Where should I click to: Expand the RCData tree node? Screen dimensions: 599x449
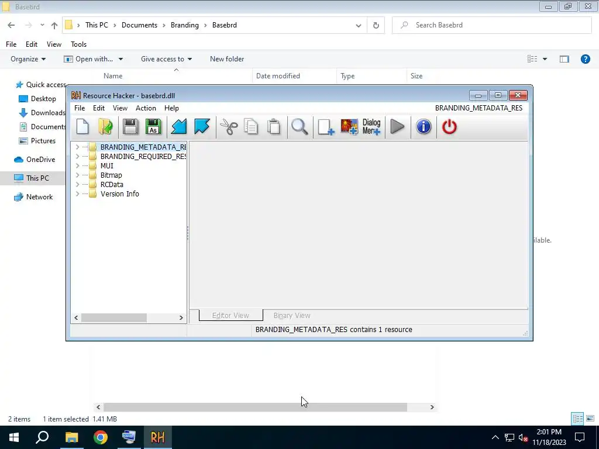(77, 184)
